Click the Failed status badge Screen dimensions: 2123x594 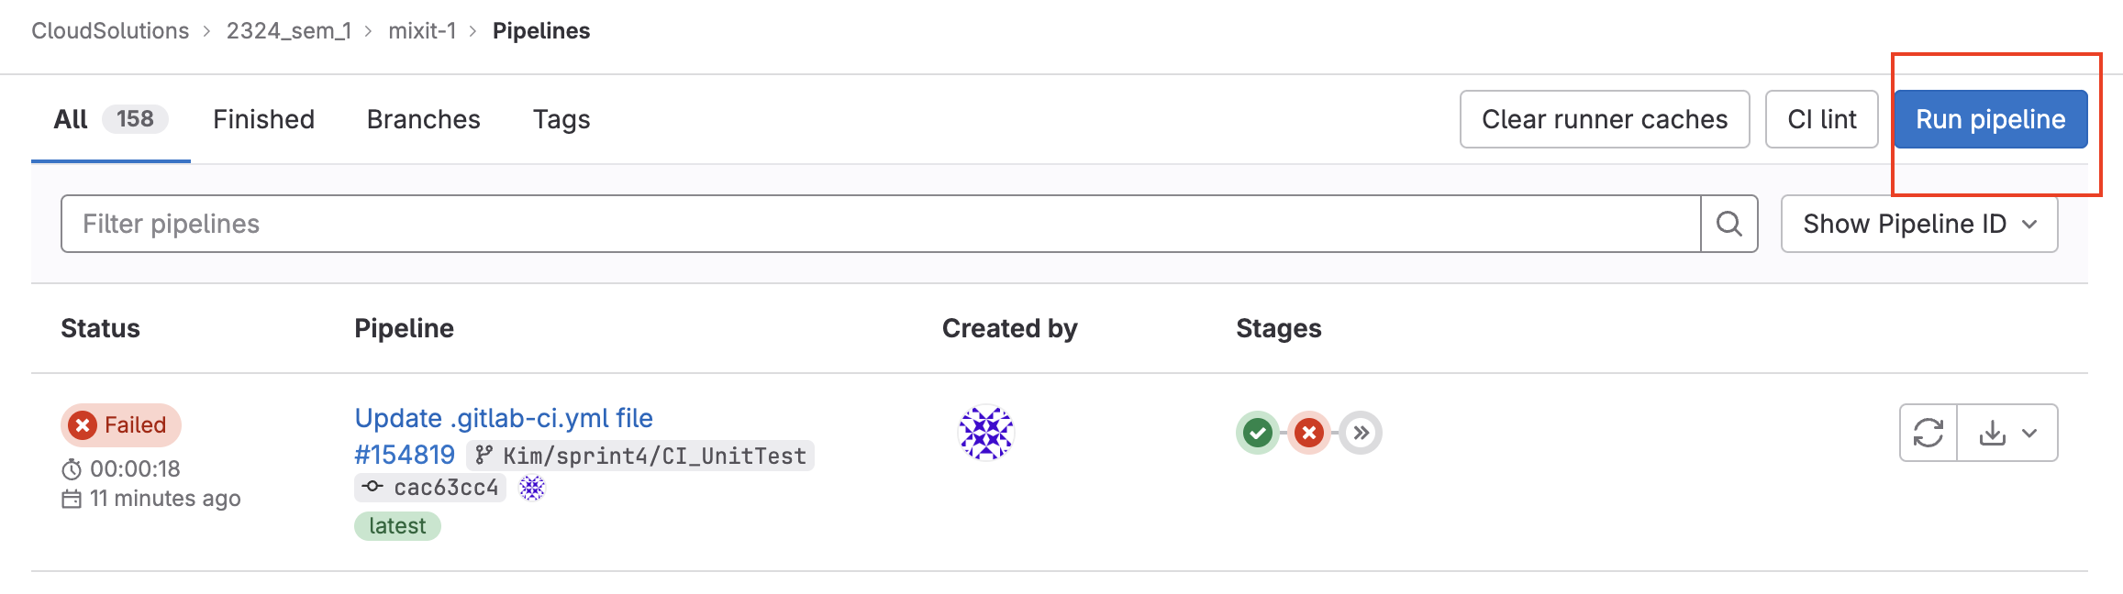pyautogui.click(x=121, y=425)
